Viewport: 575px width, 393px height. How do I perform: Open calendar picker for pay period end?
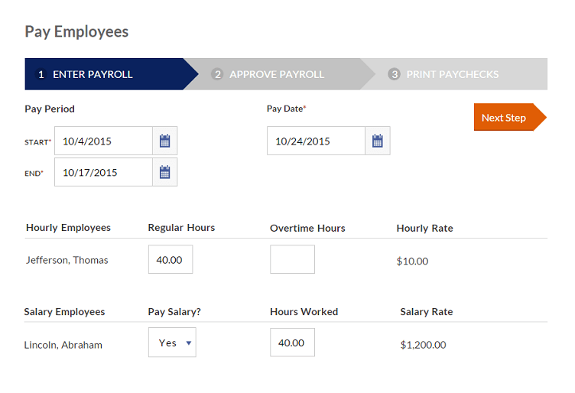tap(164, 172)
